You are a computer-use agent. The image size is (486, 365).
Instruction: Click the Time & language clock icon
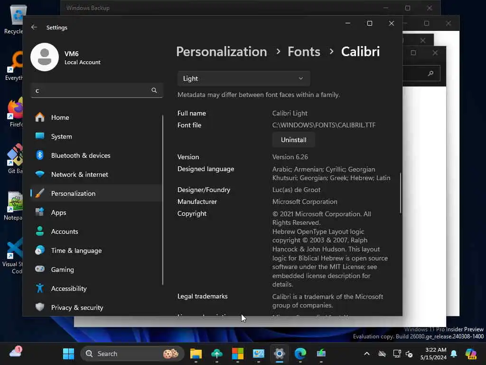pyautogui.click(x=40, y=250)
